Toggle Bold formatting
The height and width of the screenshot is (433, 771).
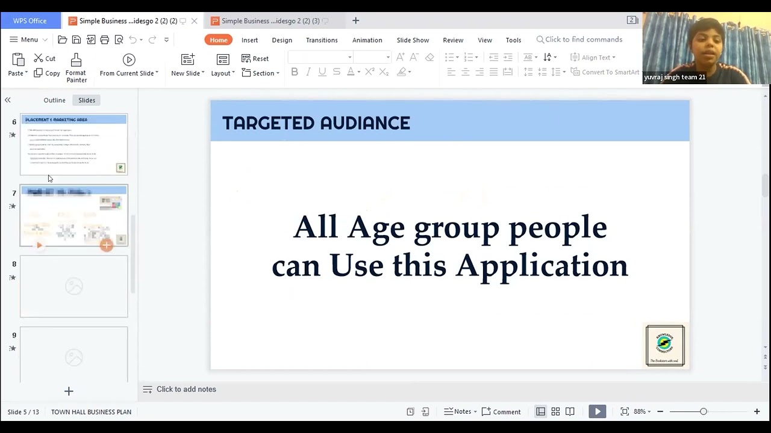[x=295, y=72]
